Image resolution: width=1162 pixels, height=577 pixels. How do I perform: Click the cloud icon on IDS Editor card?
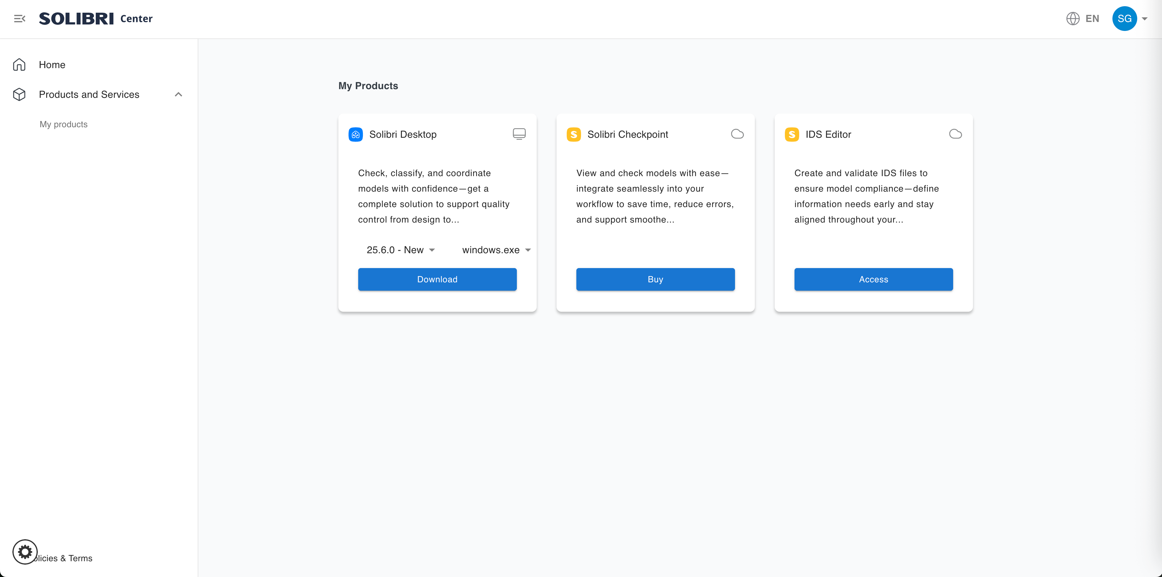pos(955,134)
